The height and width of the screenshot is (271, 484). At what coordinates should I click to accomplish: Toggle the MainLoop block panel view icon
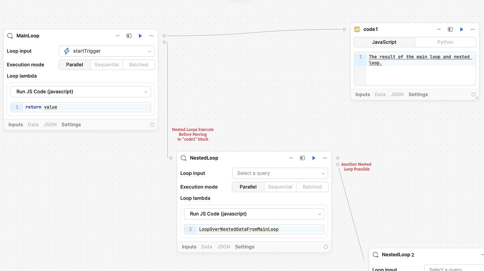[129, 36]
